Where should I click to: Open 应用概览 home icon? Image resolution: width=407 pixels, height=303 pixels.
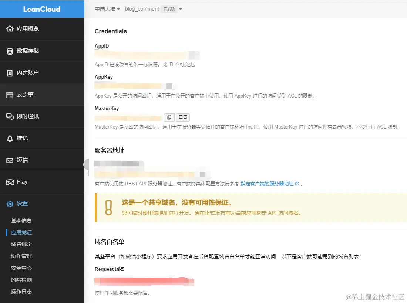[x=10, y=29]
